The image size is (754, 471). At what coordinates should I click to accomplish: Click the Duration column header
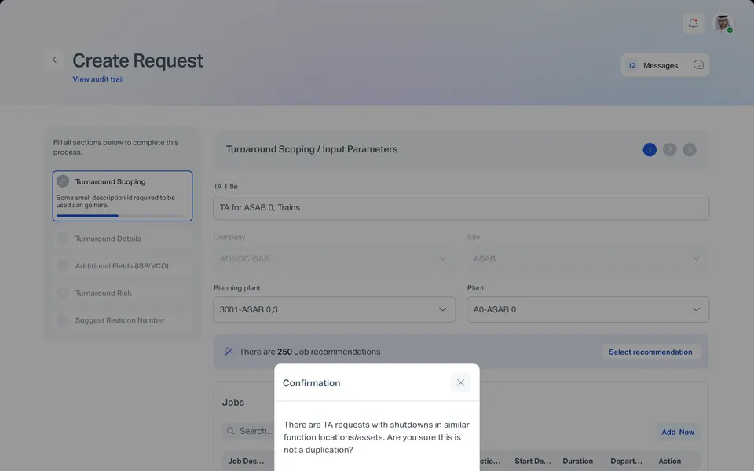577,461
